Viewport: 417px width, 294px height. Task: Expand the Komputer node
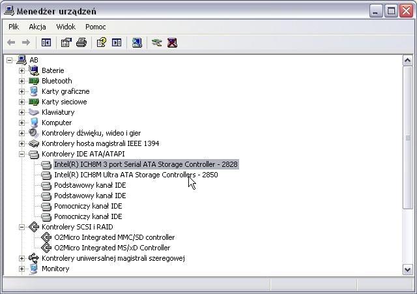22,123
